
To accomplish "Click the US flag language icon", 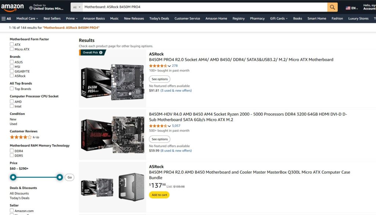I will click(348, 8).
